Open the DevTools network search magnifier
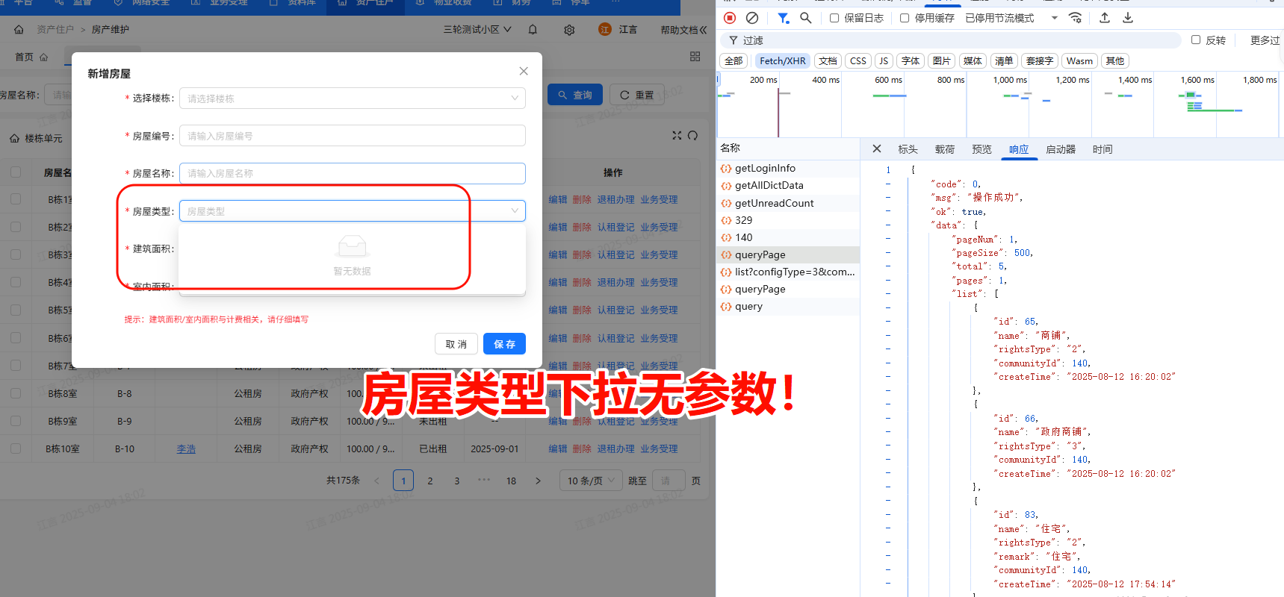Image resolution: width=1284 pixels, height=597 pixels. click(805, 18)
